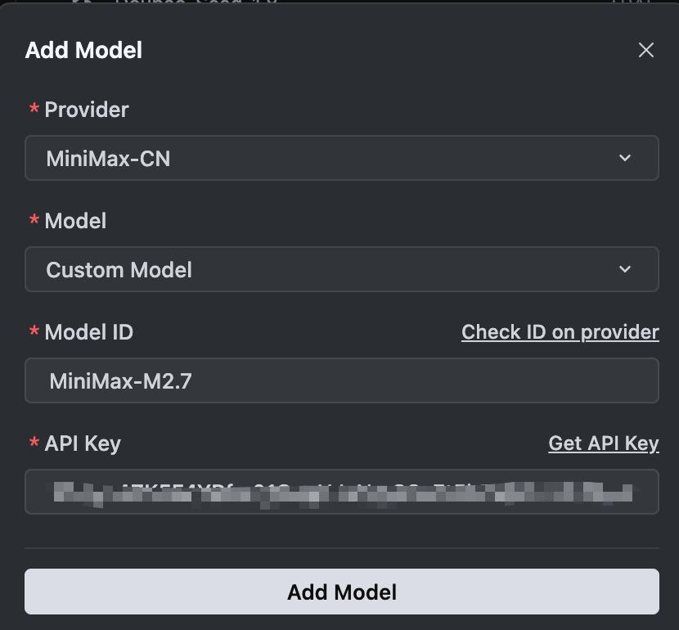
Task: Open the Get API Key link
Action: 604,443
